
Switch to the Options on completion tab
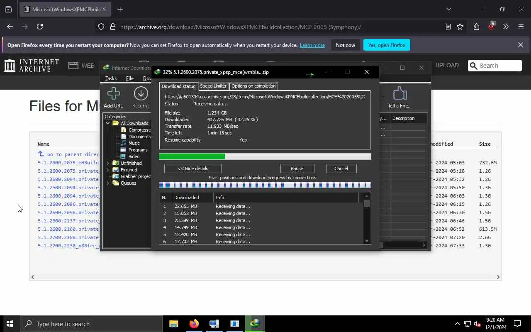click(253, 86)
